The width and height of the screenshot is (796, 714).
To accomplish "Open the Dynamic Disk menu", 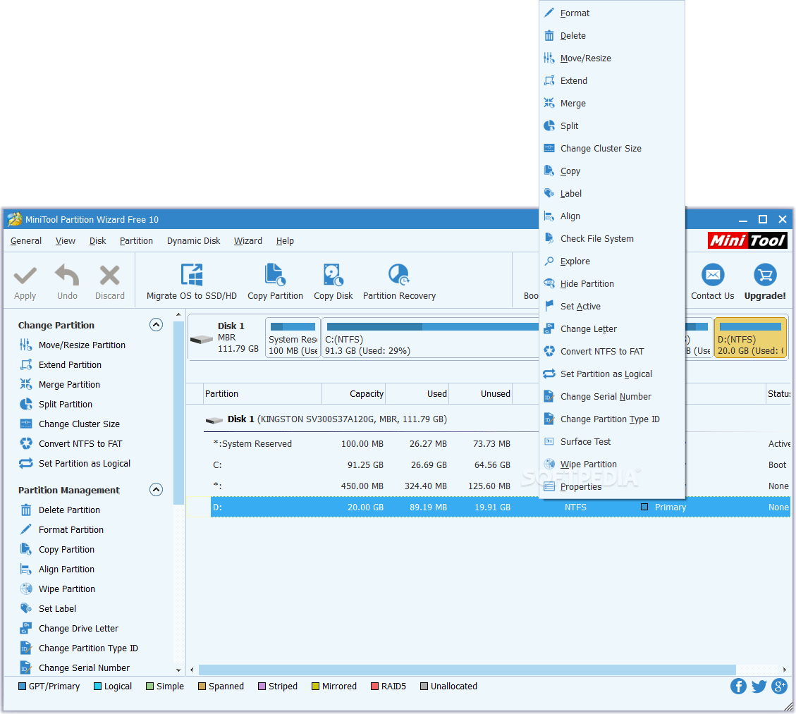I will click(193, 241).
